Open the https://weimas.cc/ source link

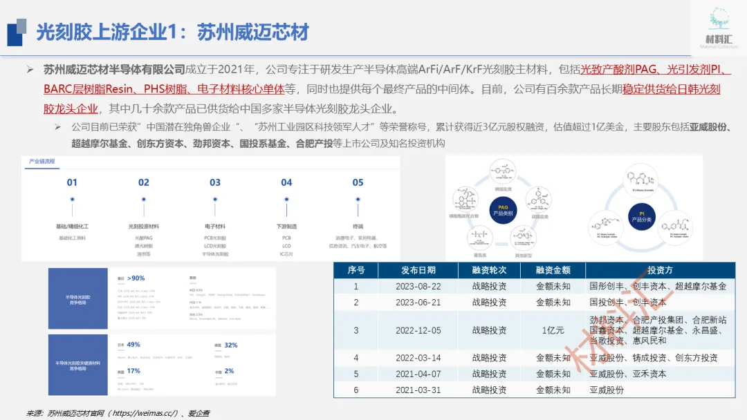145,413
